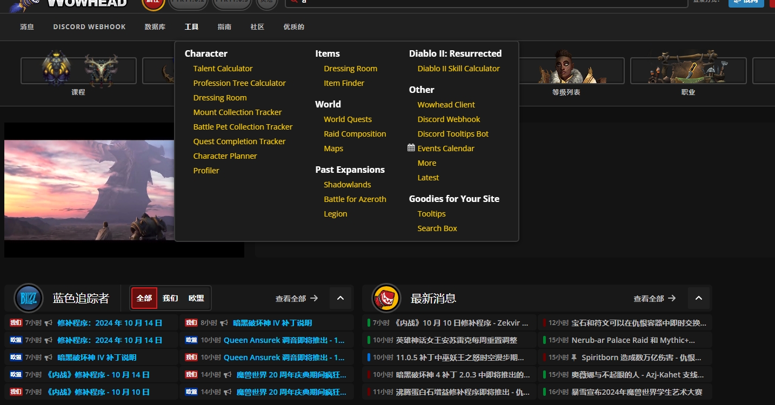Open World Quests
The width and height of the screenshot is (775, 405).
click(x=348, y=119)
